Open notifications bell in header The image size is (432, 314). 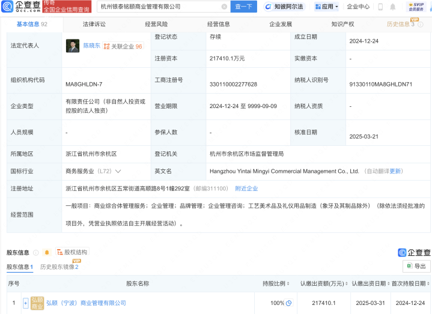(x=392, y=7)
